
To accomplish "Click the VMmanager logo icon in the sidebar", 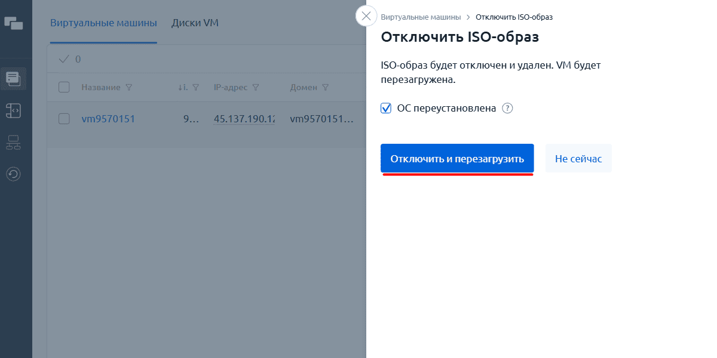I will (x=13, y=23).
